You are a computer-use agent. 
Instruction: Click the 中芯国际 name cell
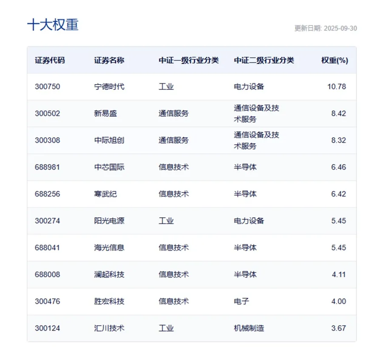109,167
